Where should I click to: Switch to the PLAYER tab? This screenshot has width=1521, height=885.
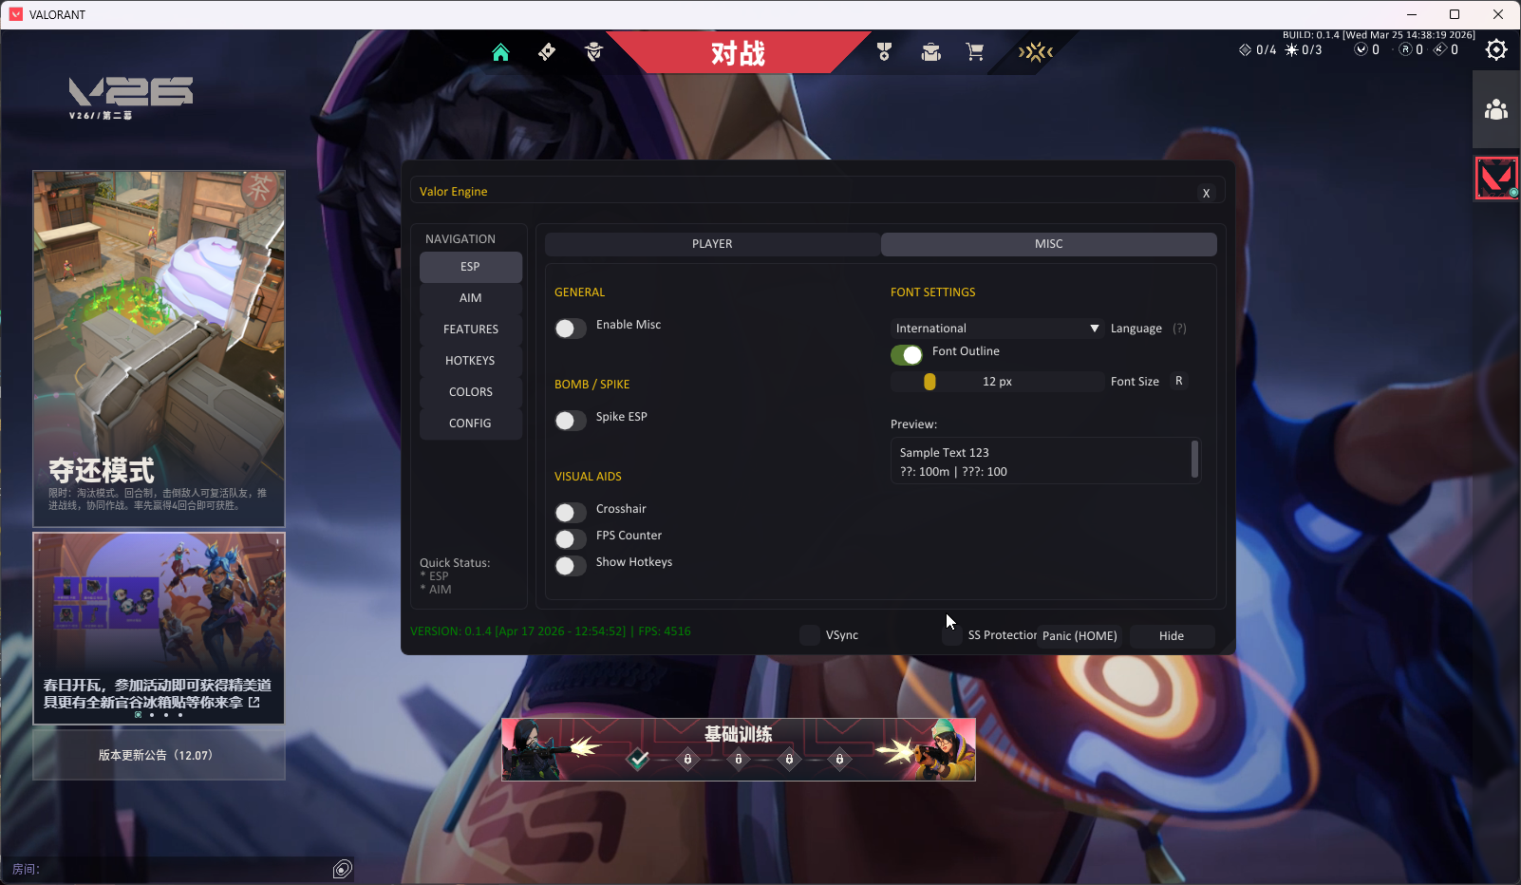pos(712,244)
